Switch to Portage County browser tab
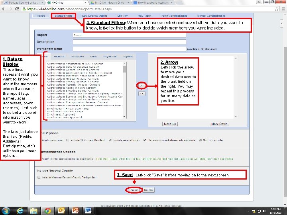287x215 pixels. [24, 3]
